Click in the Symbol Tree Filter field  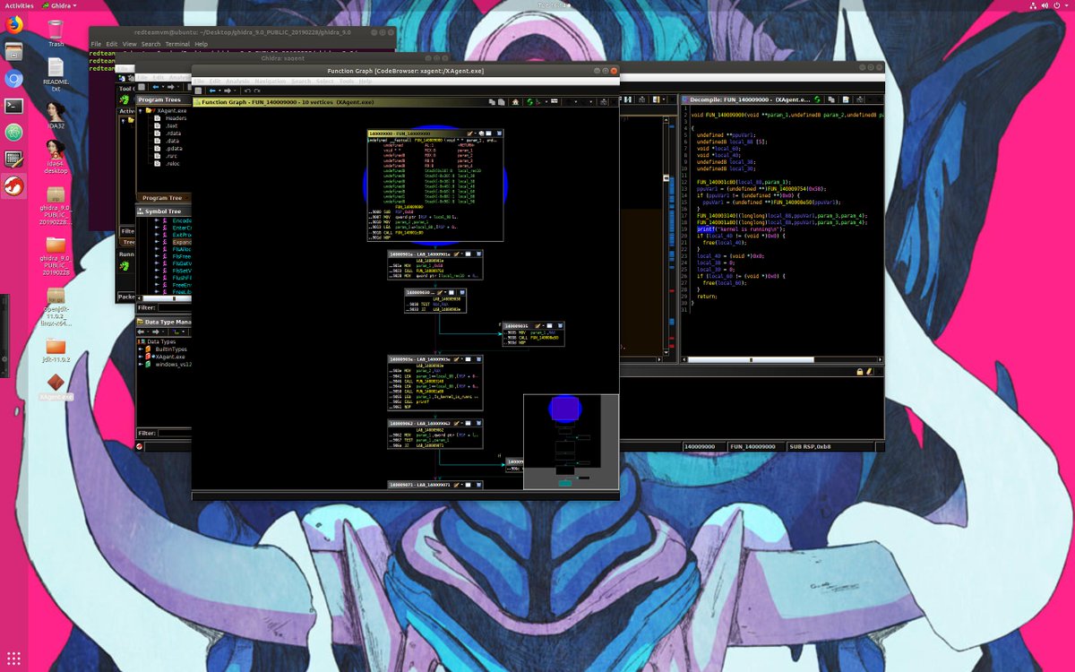click(176, 307)
